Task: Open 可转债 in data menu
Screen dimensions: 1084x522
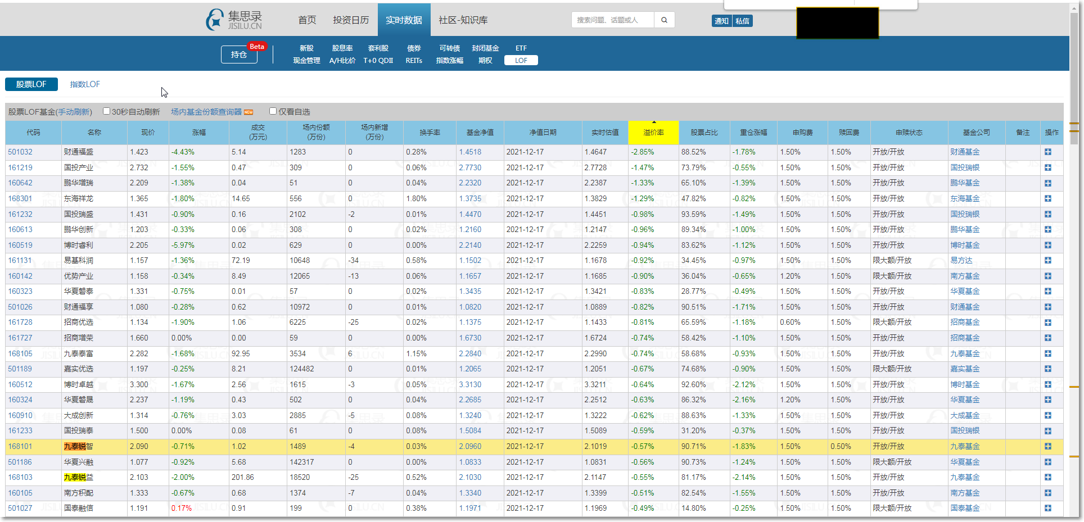Action: click(x=449, y=48)
